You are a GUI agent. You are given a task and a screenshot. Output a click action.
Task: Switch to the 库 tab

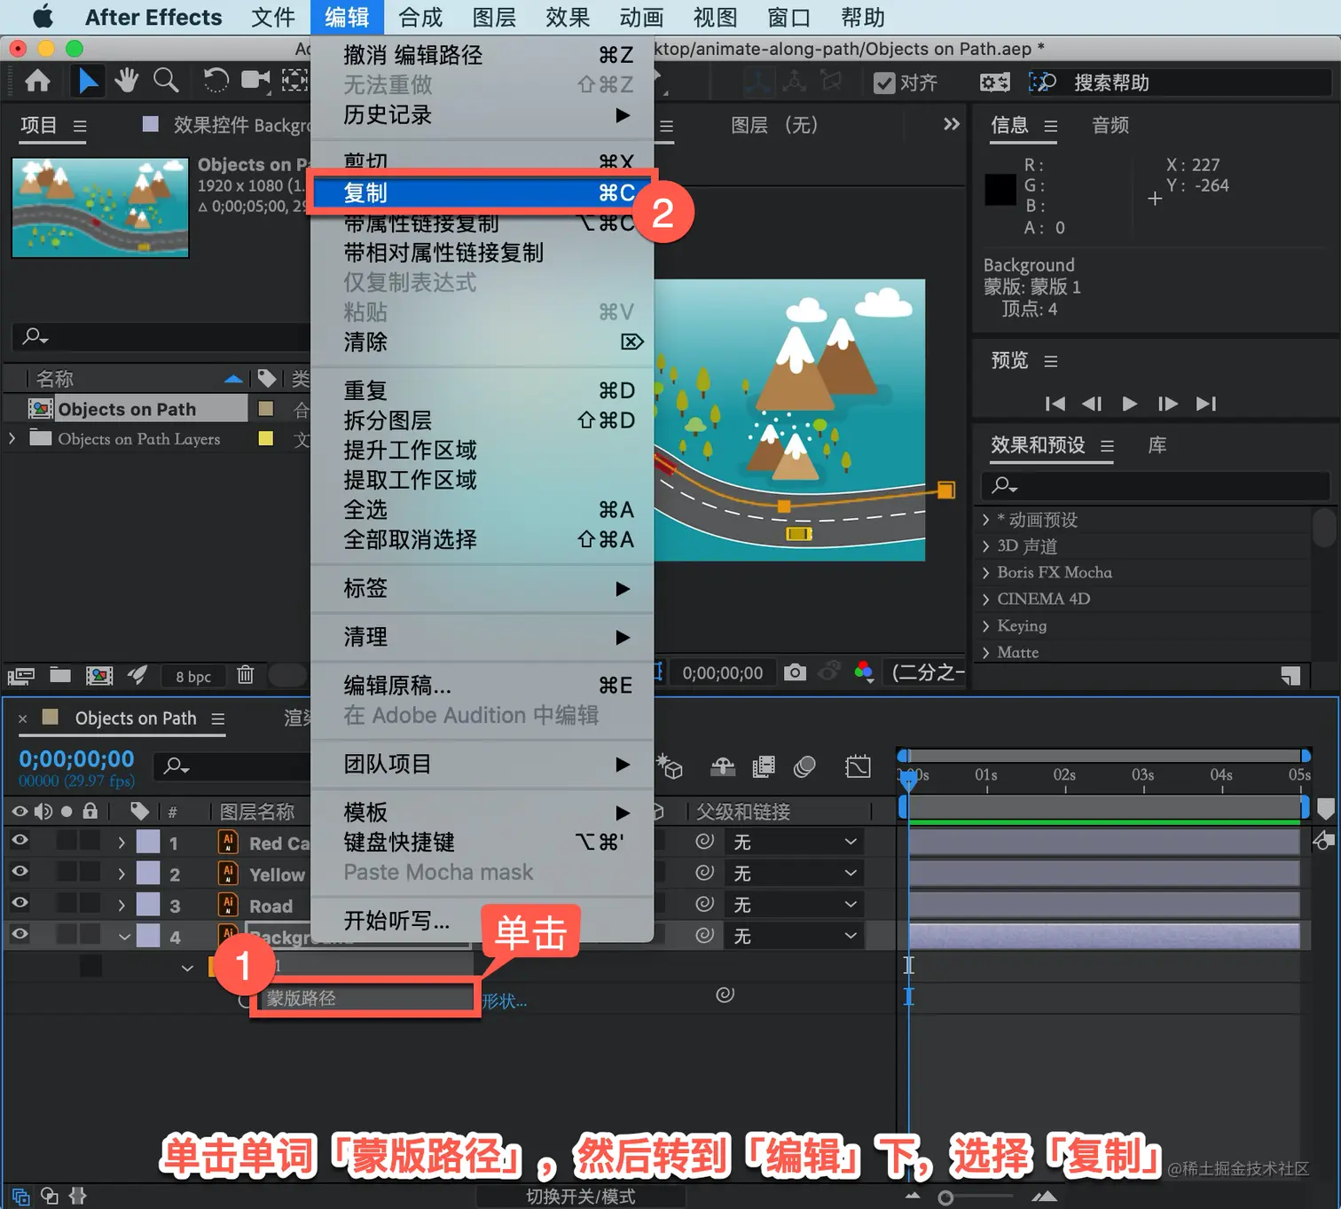click(1157, 445)
